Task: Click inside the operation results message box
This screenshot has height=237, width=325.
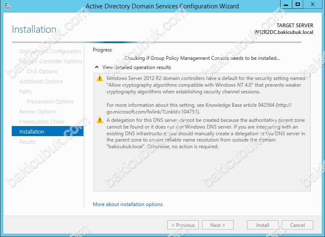Action: pyautogui.click(x=202, y=172)
